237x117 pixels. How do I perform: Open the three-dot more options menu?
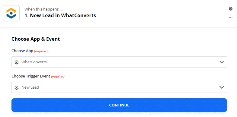coord(230,18)
